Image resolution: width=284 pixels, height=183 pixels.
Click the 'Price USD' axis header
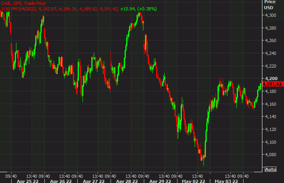pyautogui.click(x=270, y=5)
